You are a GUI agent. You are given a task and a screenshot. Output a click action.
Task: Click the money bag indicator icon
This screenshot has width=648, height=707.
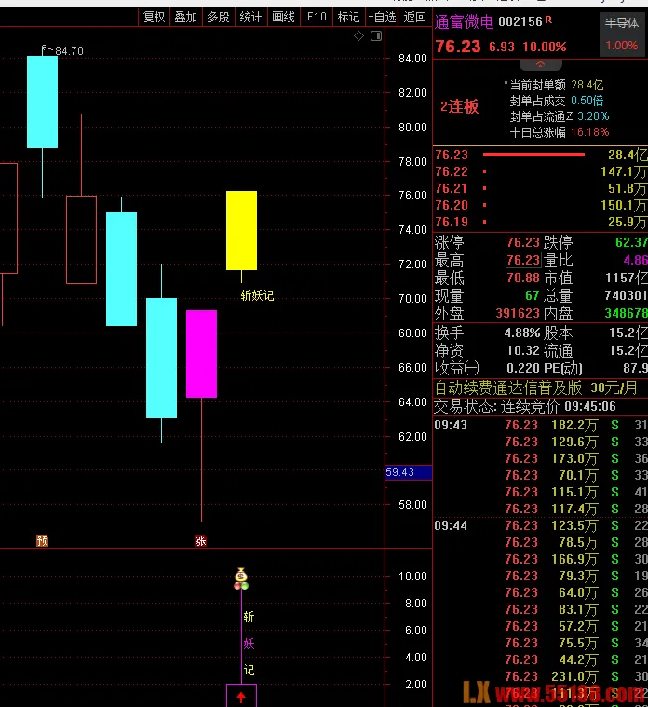pyautogui.click(x=241, y=578)
